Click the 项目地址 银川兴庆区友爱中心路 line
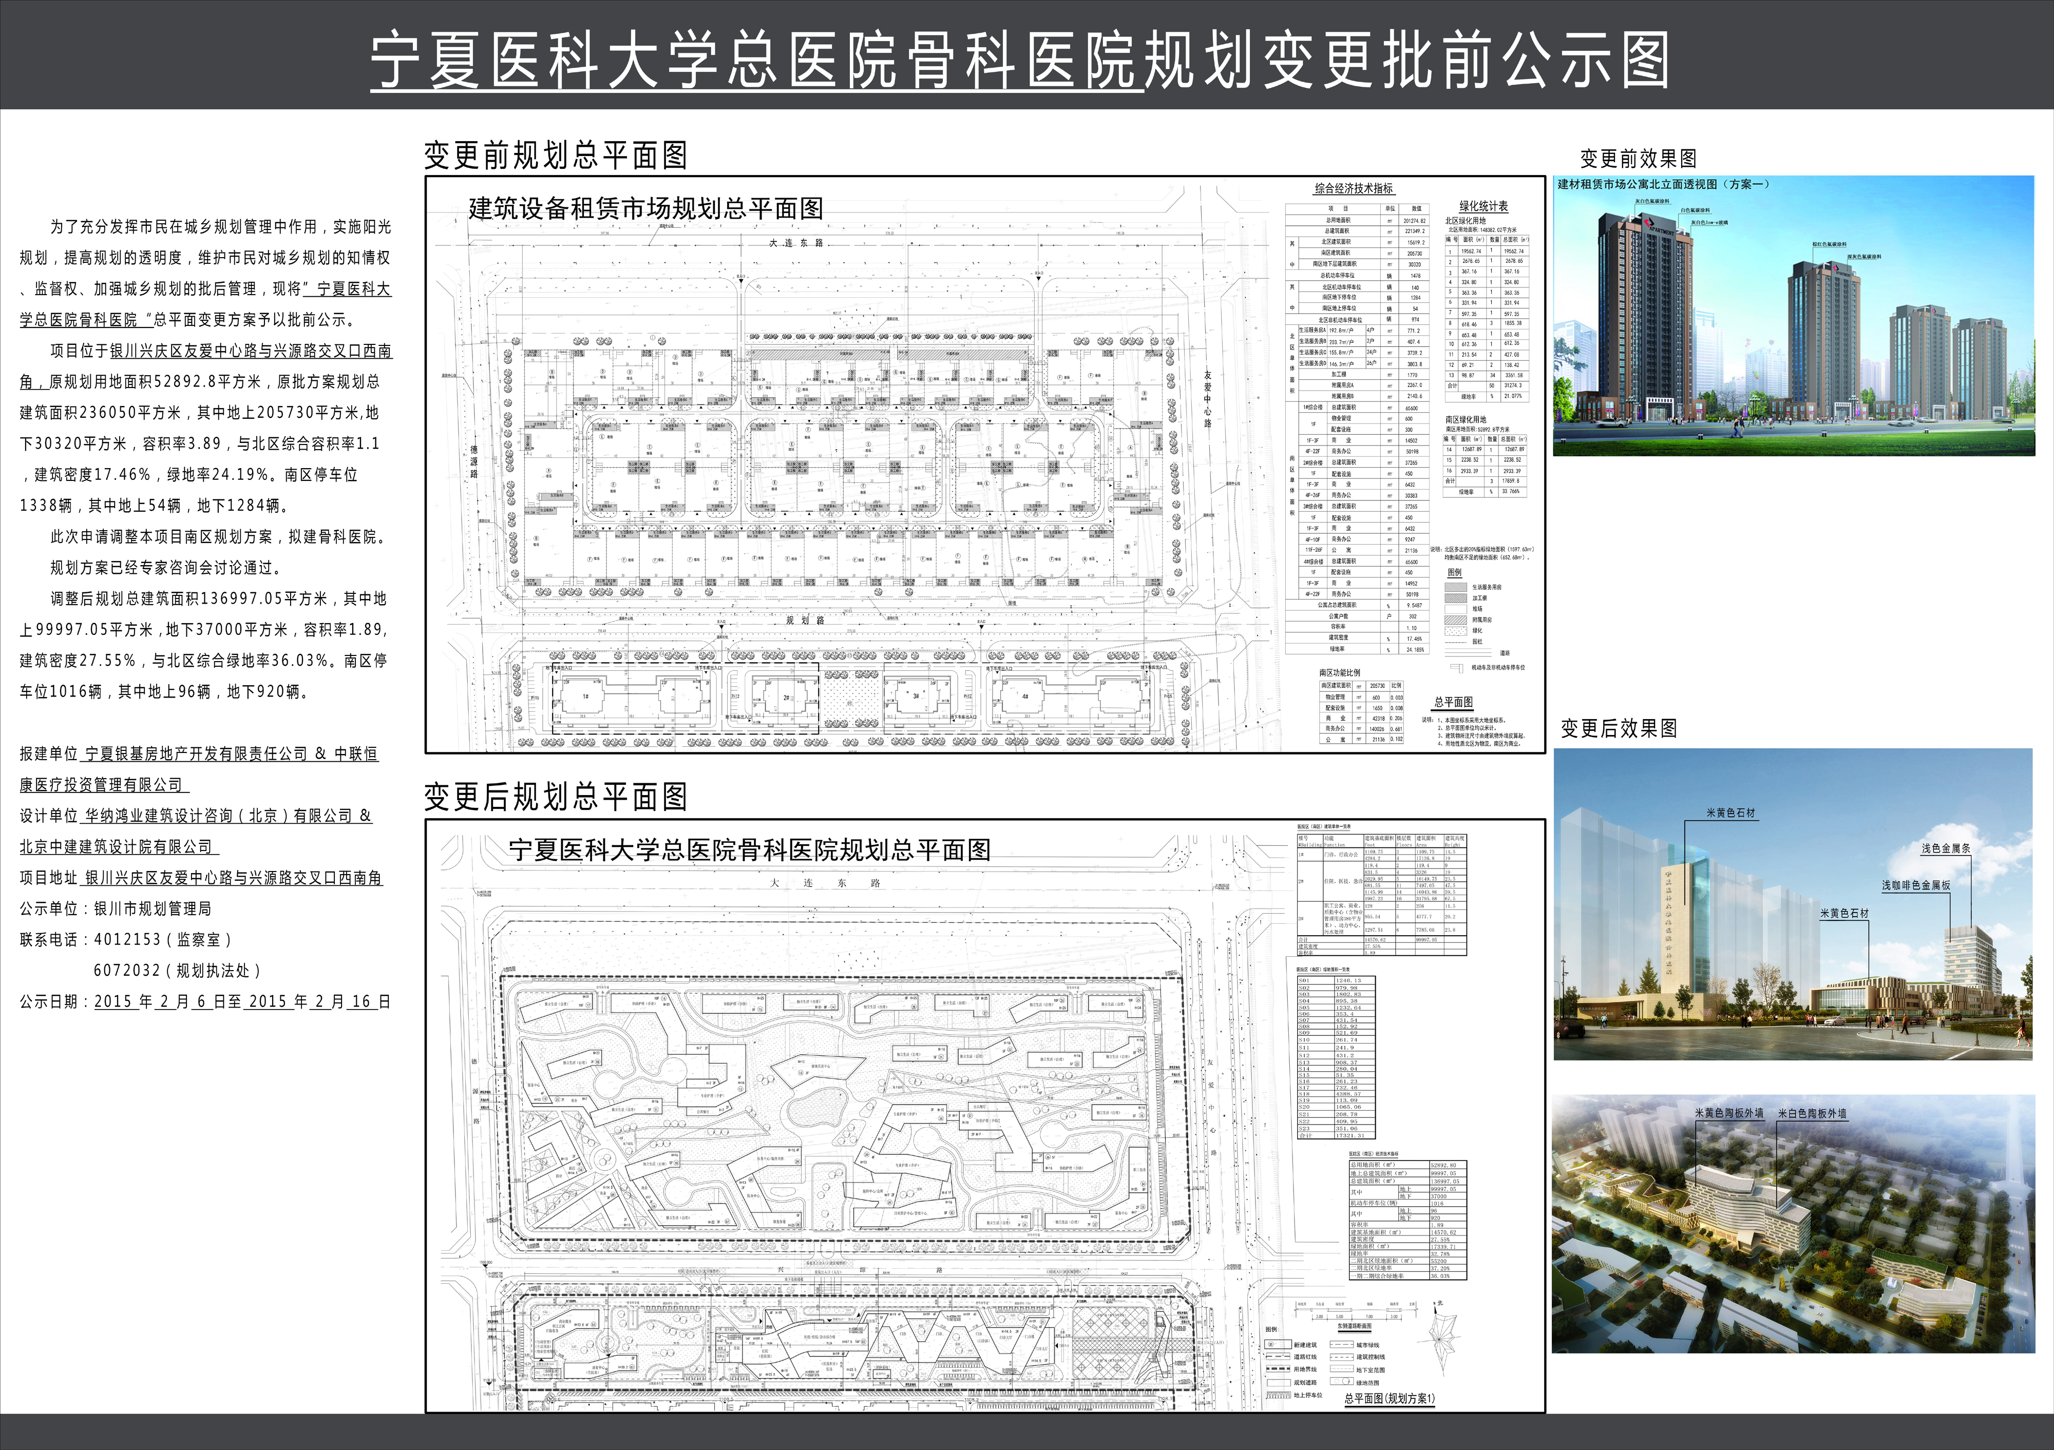The width and height of the screenshot is (2054, 1450). (x=201, y=878)
